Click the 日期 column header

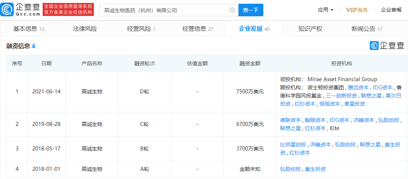click(46, 63)
